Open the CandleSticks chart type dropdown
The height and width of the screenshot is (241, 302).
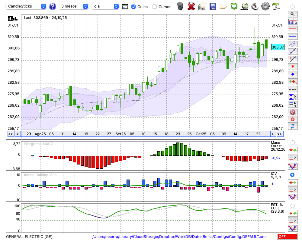[26, 6]
